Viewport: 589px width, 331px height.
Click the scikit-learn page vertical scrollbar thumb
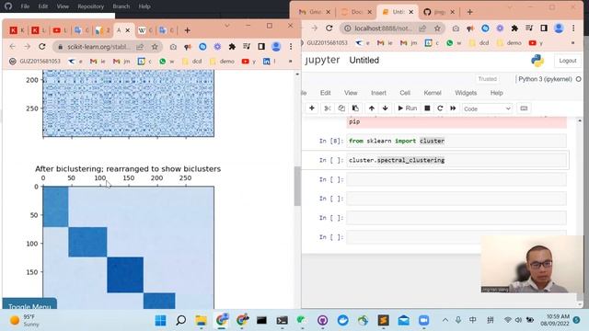coord(297,186)
